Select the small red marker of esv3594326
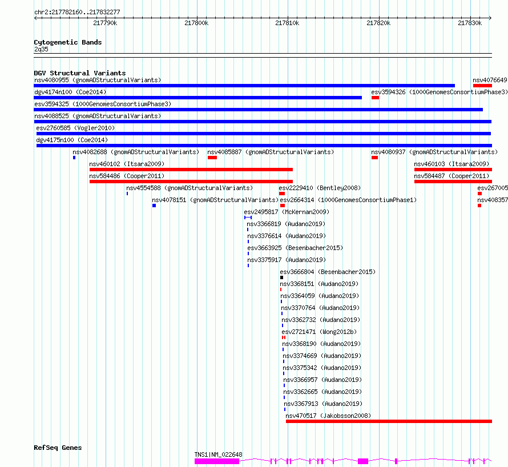508x467 pixels. click(375, 98)
